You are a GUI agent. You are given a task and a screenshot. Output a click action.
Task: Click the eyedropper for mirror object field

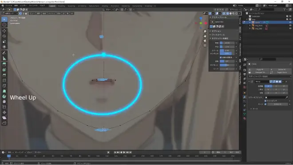pyautogui.click(x=287, y=97)
